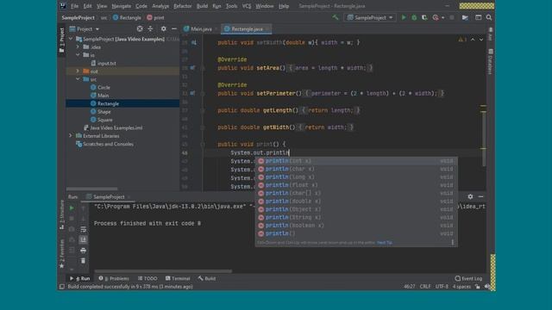Click Rectangle breadcrumb in navigation bar
The height and width of the screenshot is (310, 552).
coord(127,17)
